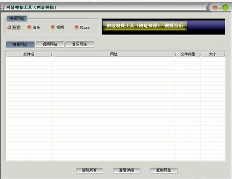
Task: Click the 大小 column header
Action: tap(213, 54)
